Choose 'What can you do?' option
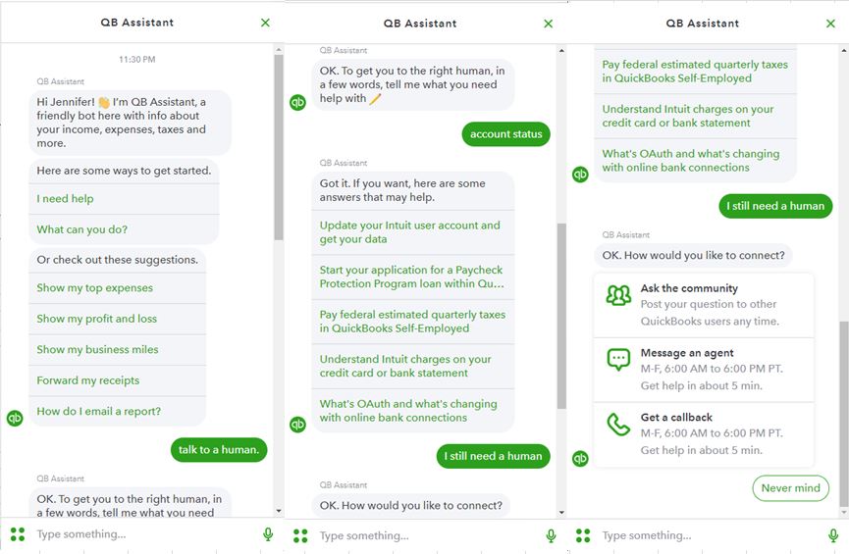Screen dimensions: 849x554 pos(82,229)
